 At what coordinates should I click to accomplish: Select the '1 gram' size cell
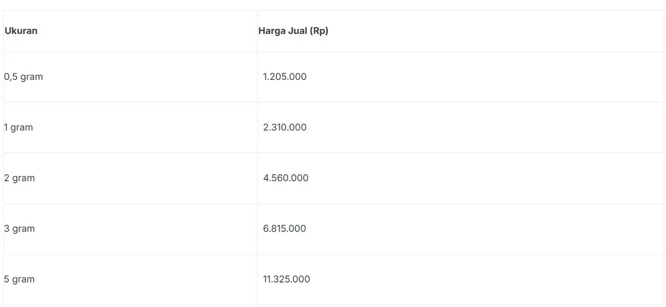click(x=18, y=127)
